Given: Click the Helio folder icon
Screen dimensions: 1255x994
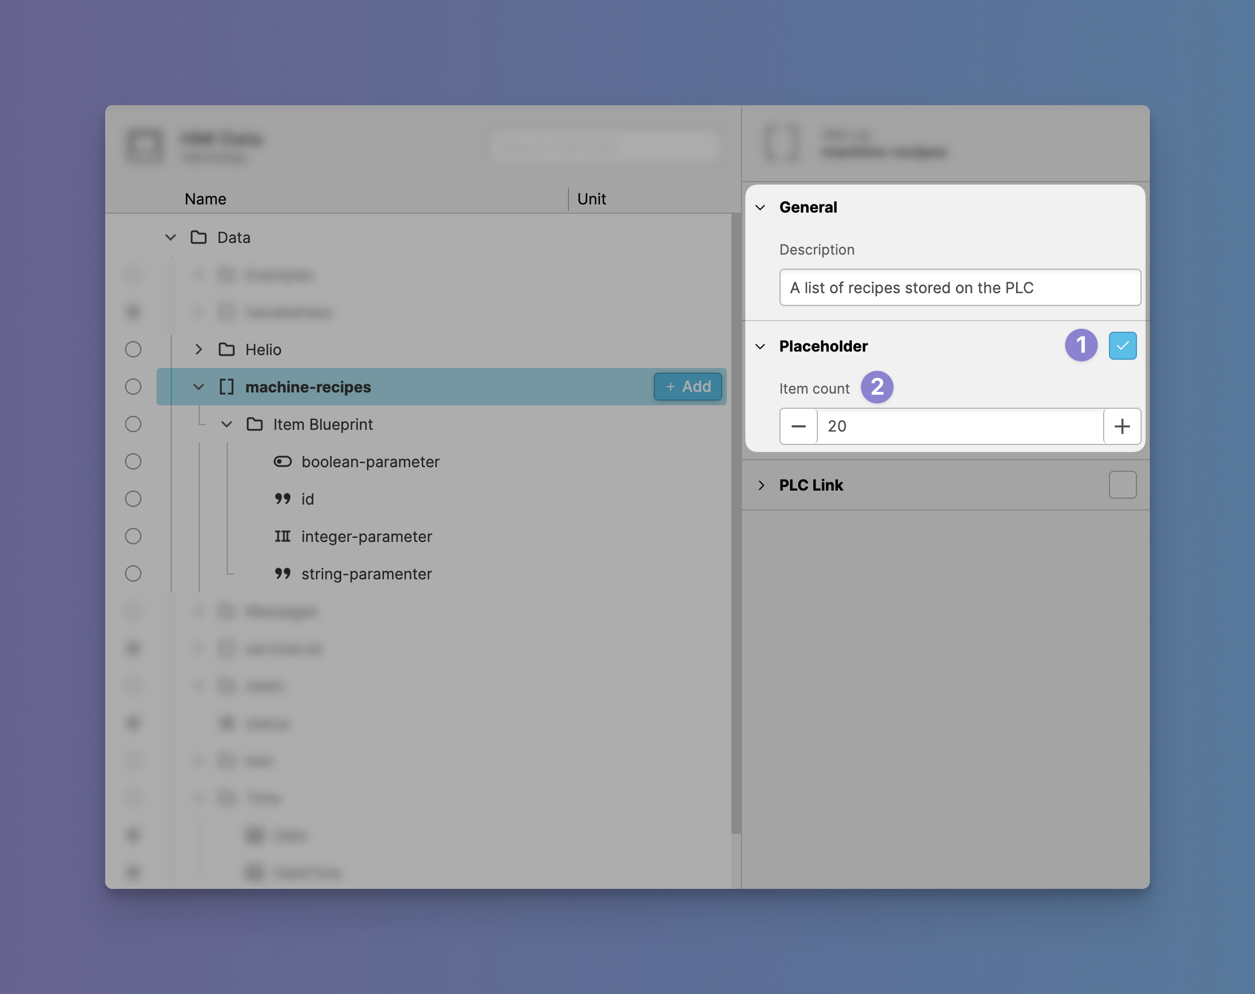Looking at the screenshot, I should 227,349.
